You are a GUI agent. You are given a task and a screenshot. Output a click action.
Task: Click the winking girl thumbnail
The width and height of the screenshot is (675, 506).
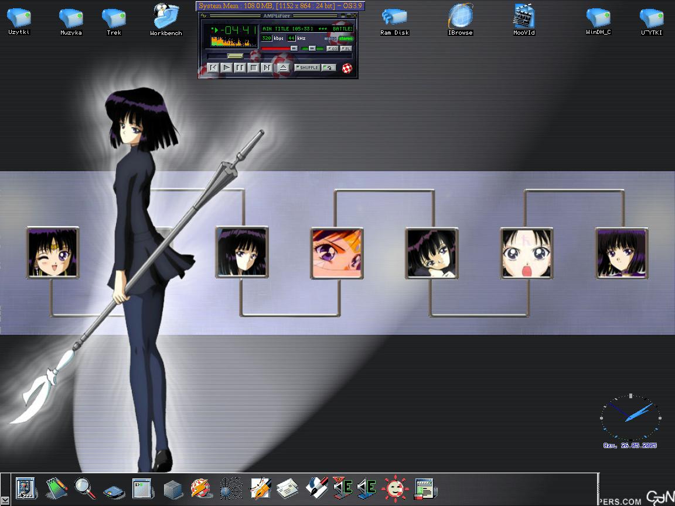53,252
